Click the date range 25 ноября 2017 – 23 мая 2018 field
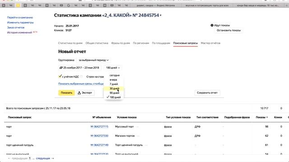The width and height of the screenshot is (289, 162). pos(79,68)
